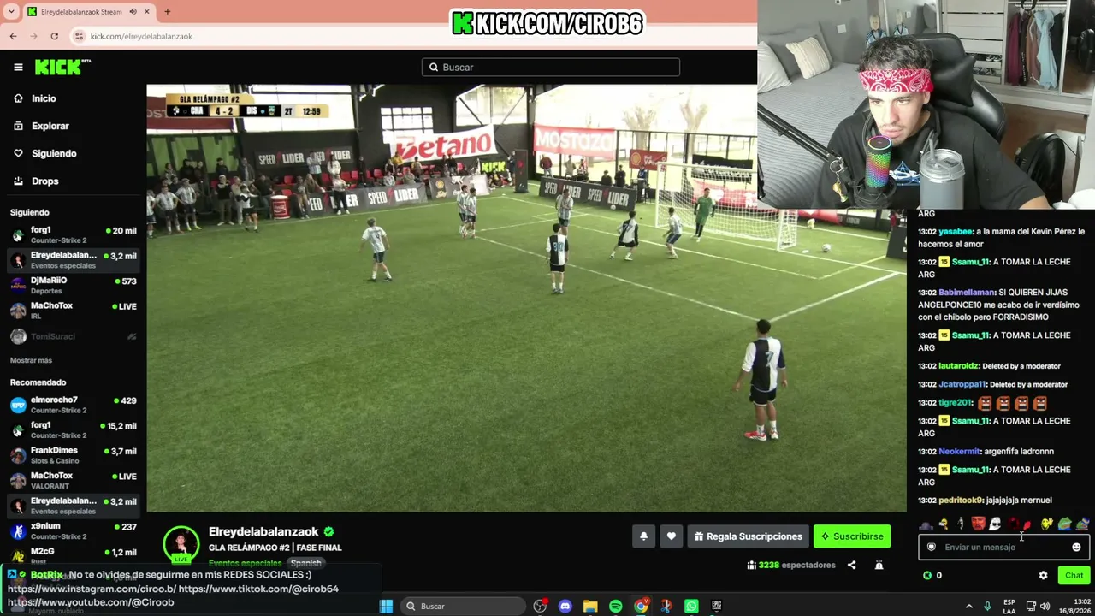
Task: Open the site information icon in address bar
Action: click(x=80, y=36)
